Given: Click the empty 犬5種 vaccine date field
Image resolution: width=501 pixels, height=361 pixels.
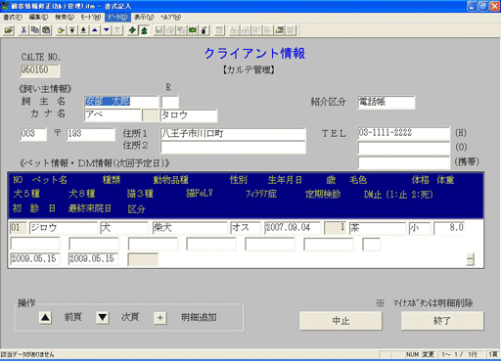Looking at the screenshot, I should (35, 244).
